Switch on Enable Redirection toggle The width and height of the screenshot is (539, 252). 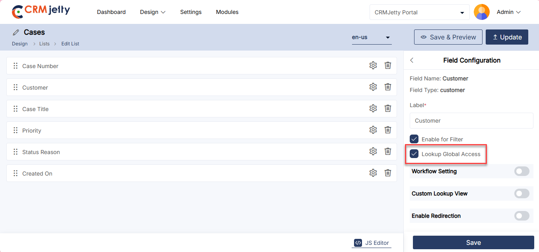(521, 216)
